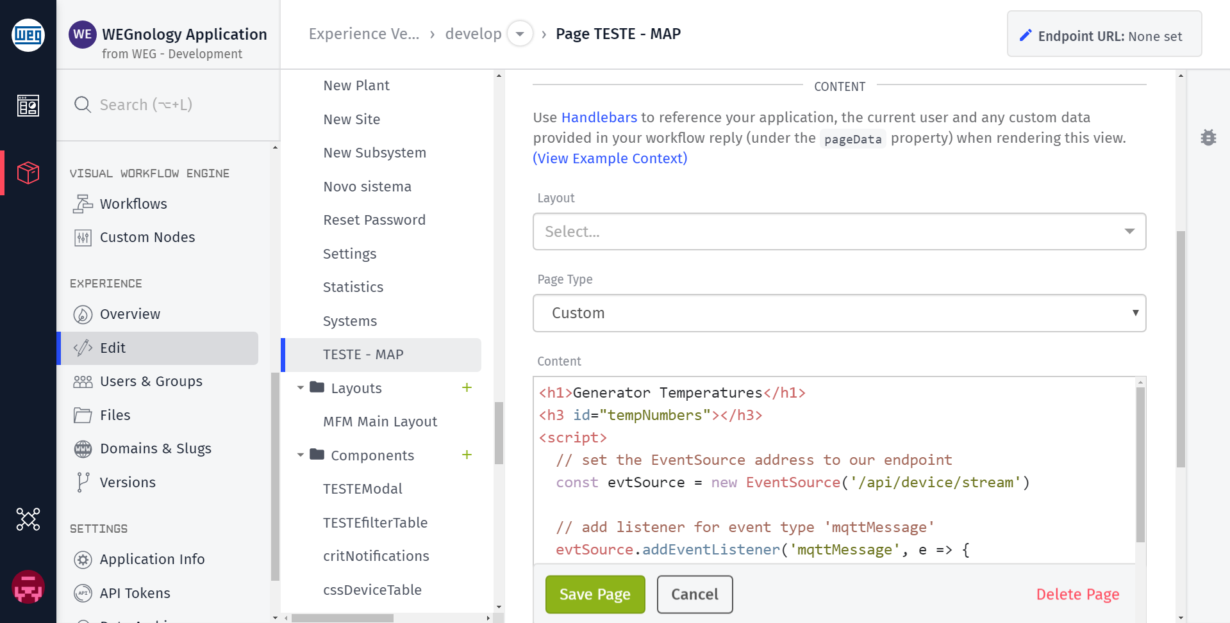
Task: Click the Endpoint URL button
Action: point(1104,34)
